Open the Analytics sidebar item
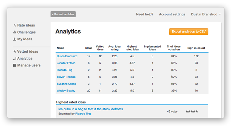 [25, 59]
